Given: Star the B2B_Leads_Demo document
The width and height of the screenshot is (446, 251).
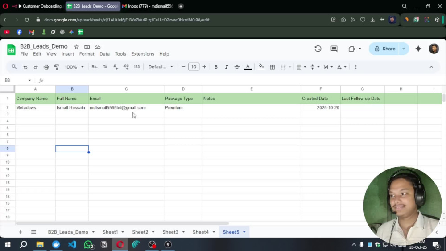Looking at the screenshot, I should 77,47.
